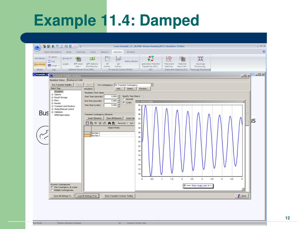Image resolution: width=305 pixels, height=229 pixels.
Task: Select Multiple Contingencies option
Action: (x=52, y=190)
